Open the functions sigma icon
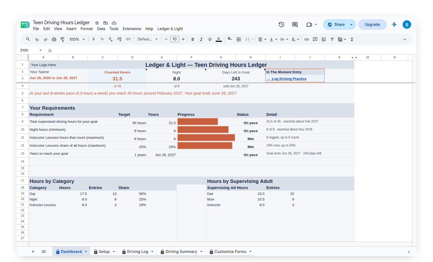The image size is (433, 262). click(x=352, y=39)
